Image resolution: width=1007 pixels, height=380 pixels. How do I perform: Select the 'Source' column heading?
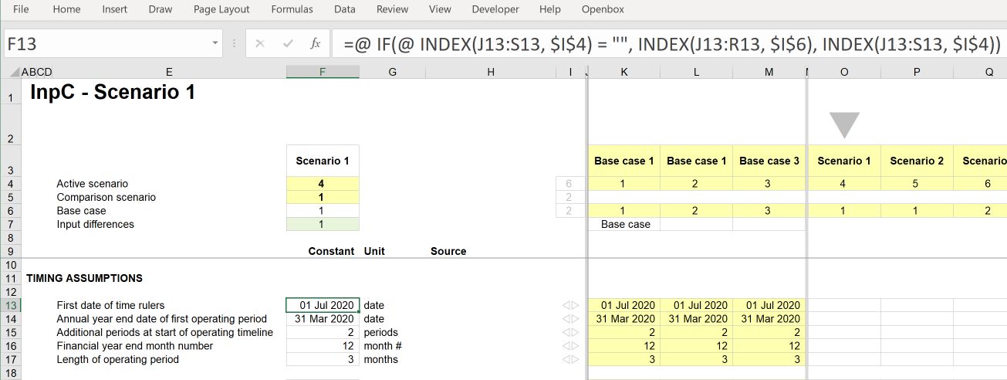448,251
